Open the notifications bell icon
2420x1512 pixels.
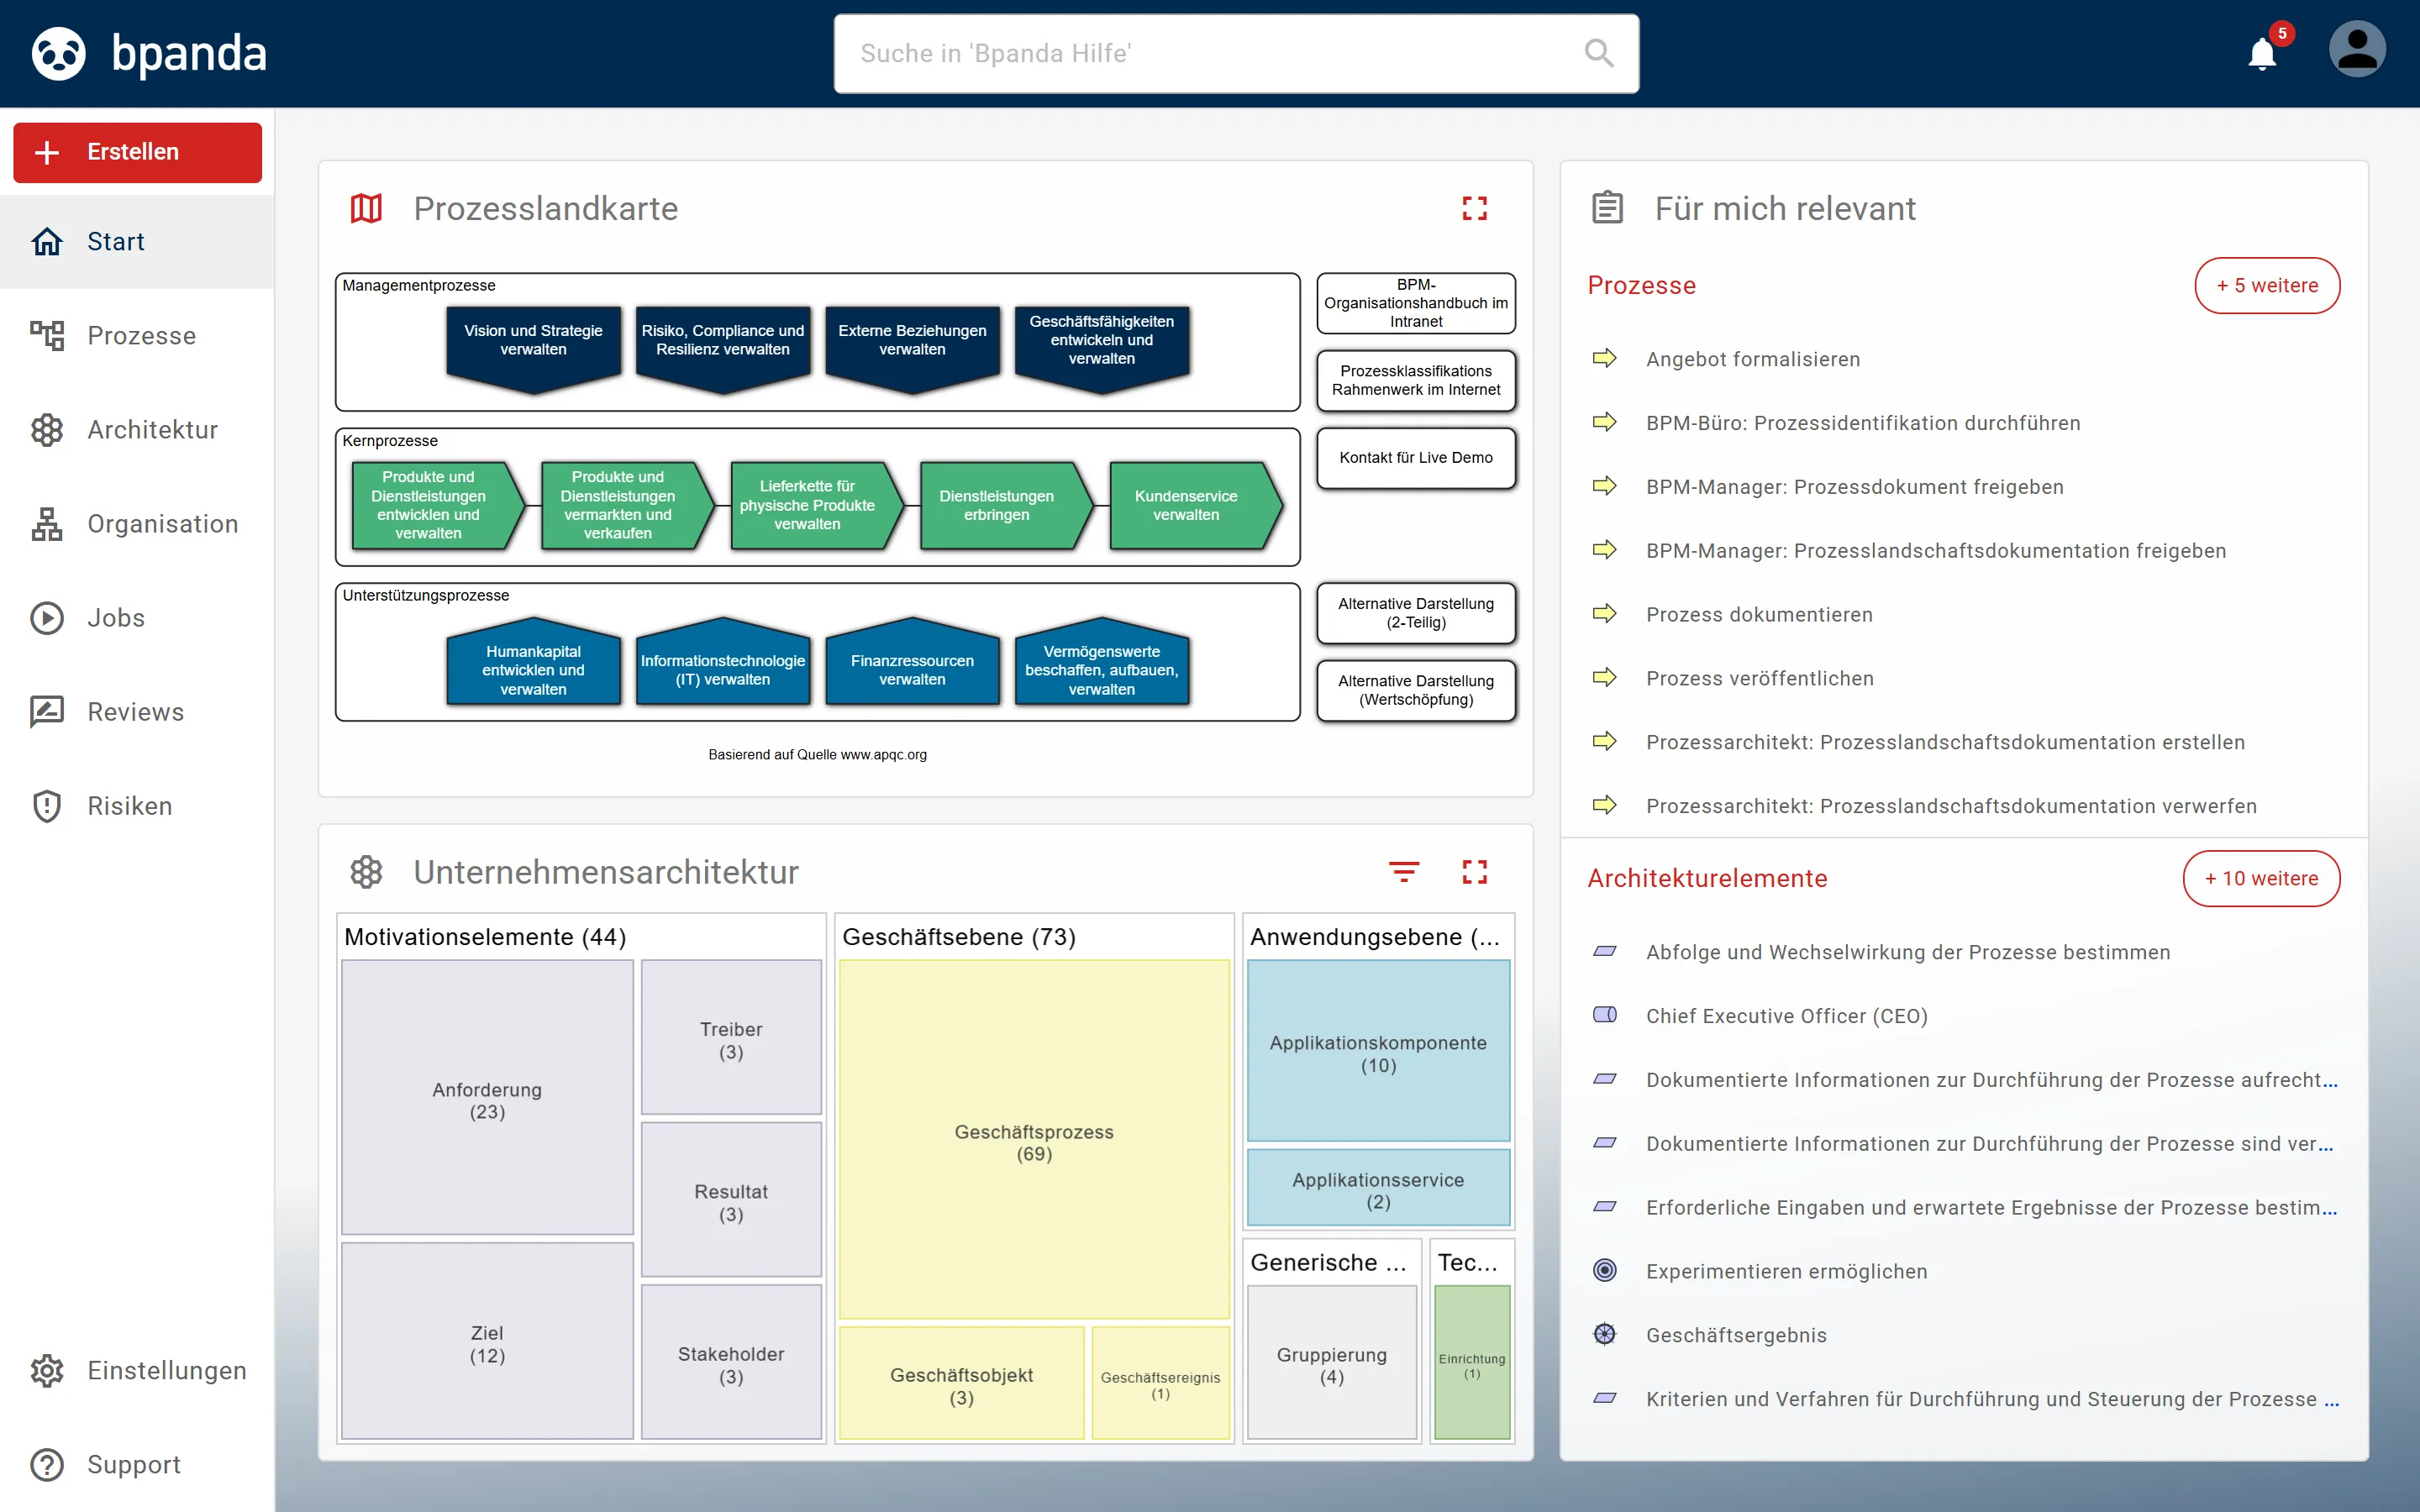coord(2262,52)
